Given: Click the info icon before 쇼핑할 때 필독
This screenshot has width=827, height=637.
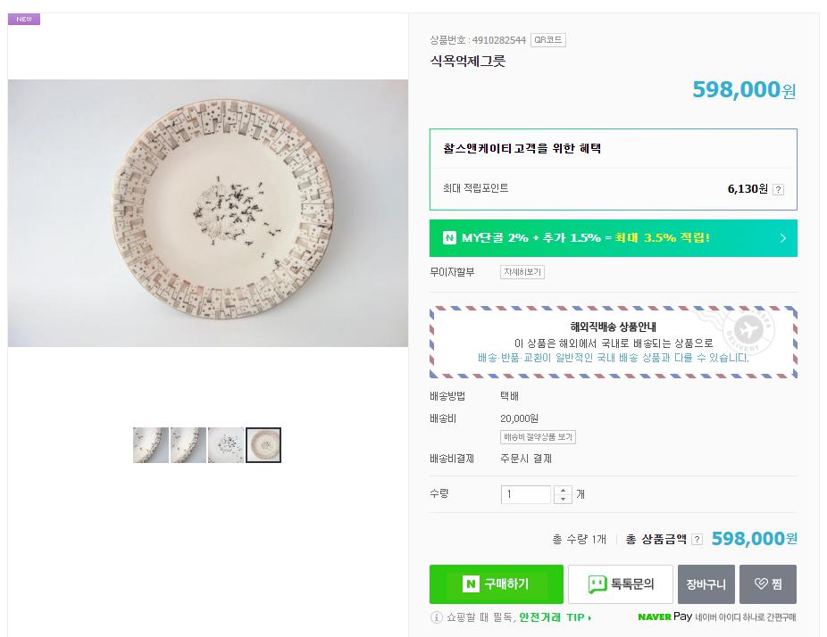Looking at the screenshot, I should [437, 617].
